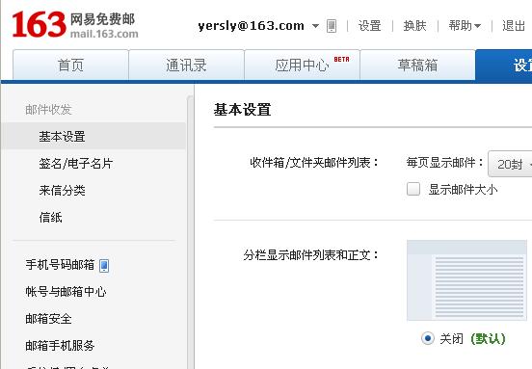Image resolution: width=532 pixels, height=369 pixels.
Task: Open 签名/电子名片 settings
Action: tap(75, 164)
